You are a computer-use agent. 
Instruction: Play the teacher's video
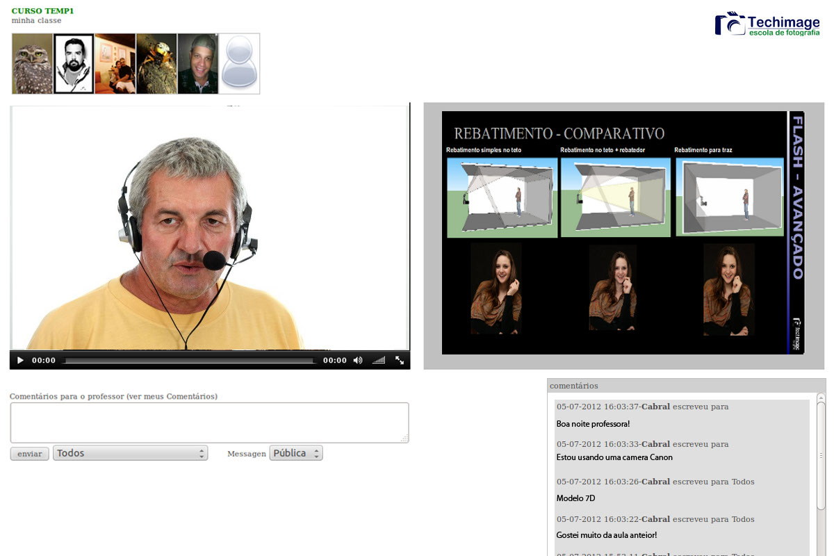[x=20, y=361]
